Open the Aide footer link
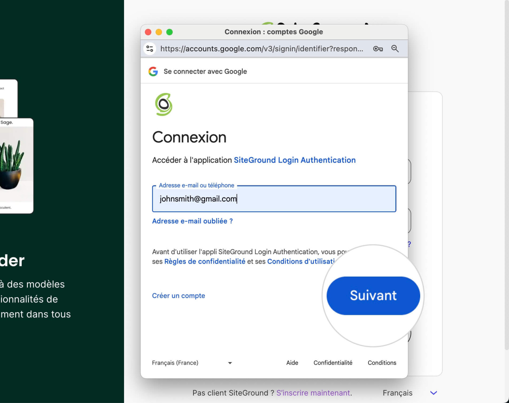This screenshot has width=509, height=403. coord(292,363)
